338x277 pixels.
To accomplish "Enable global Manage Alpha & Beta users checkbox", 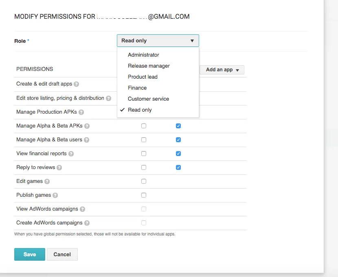I will click(x=144, y=140).
